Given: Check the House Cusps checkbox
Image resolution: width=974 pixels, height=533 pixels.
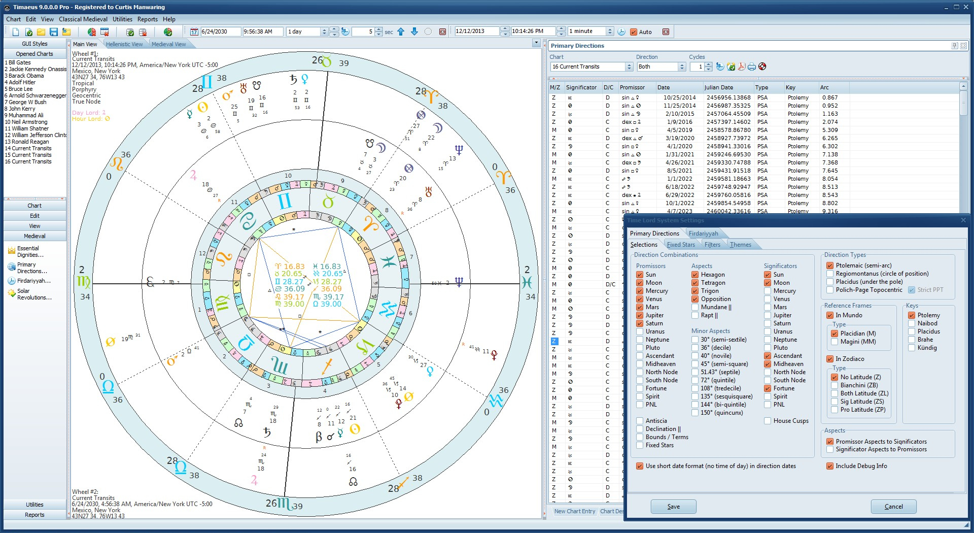Looking at the screenshot, I should pyautogui.click(x=768, y=421).
